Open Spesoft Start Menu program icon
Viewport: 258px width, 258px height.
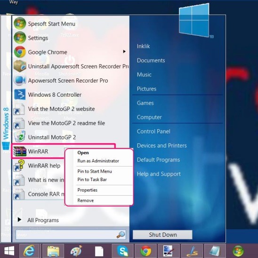[x=20, y=24]
